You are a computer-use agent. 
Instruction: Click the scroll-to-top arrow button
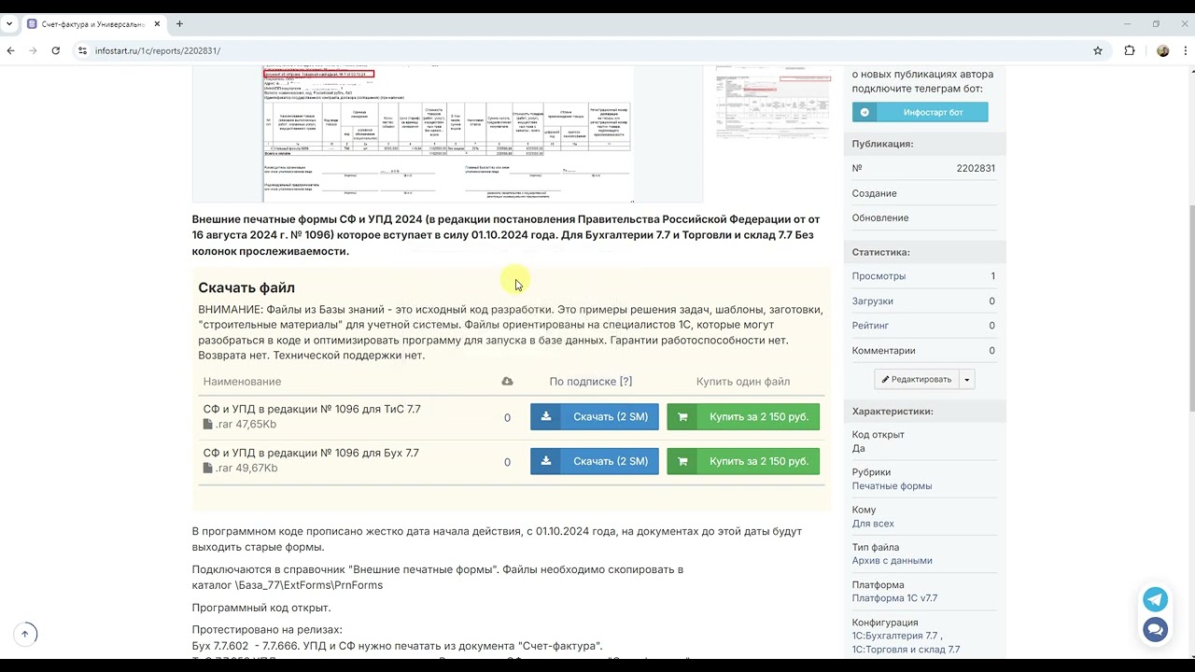25,634
